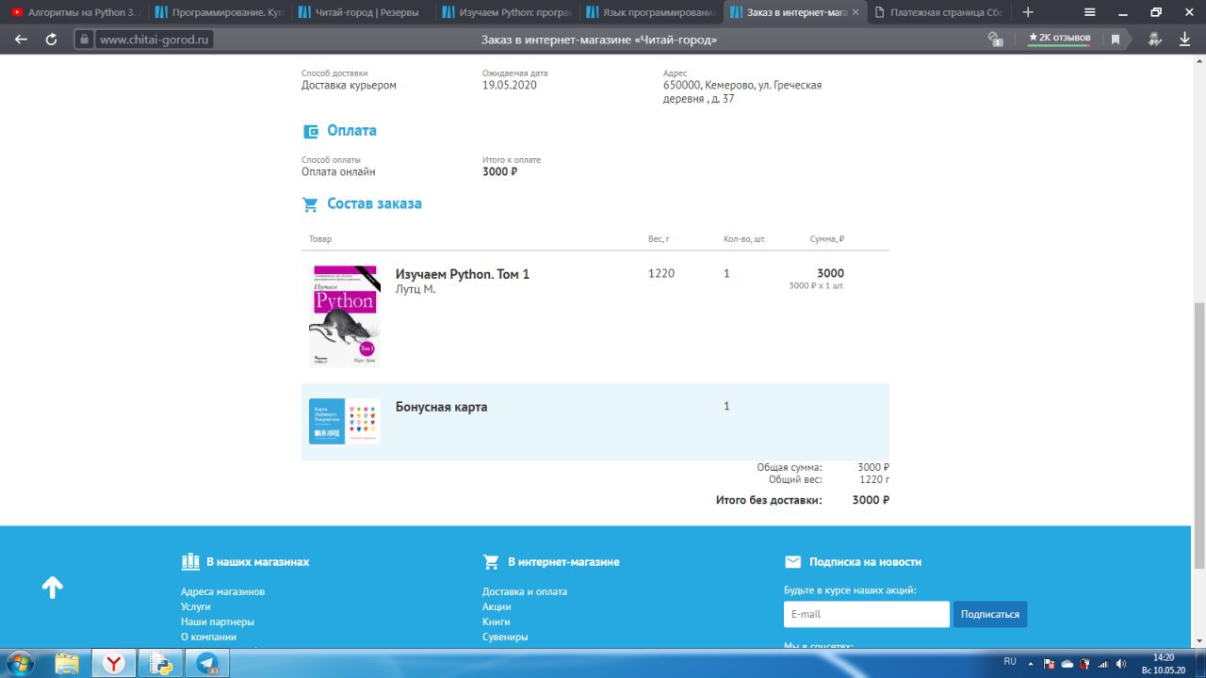This screenshot has width=1206, height=678.
Task: Open the Доставка и оплата footer link
Action: pyautogui.click(x=525, y=591)
